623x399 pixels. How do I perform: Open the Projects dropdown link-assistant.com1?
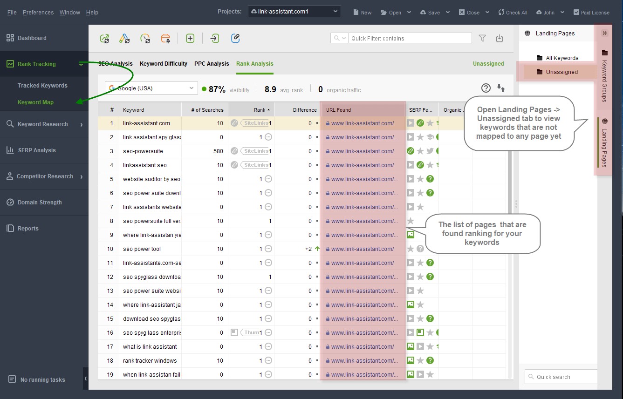click(x=294, y=12)
